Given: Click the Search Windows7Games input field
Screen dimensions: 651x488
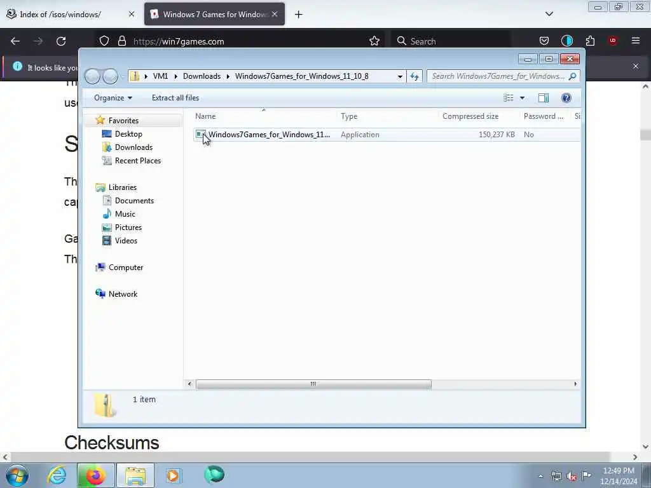Looking at the screenshot, I should (x=498, y=76).
